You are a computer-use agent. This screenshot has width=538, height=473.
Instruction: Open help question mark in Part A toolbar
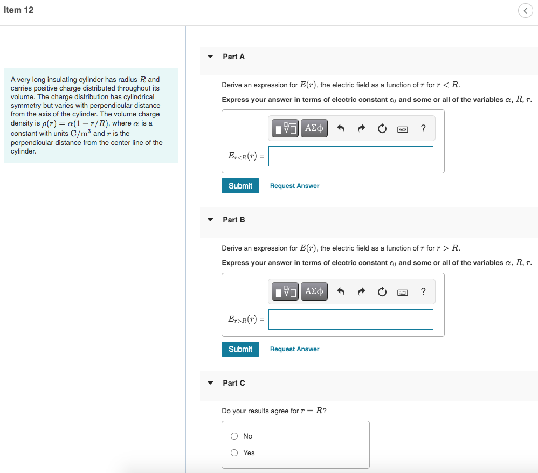coord(423,128)
